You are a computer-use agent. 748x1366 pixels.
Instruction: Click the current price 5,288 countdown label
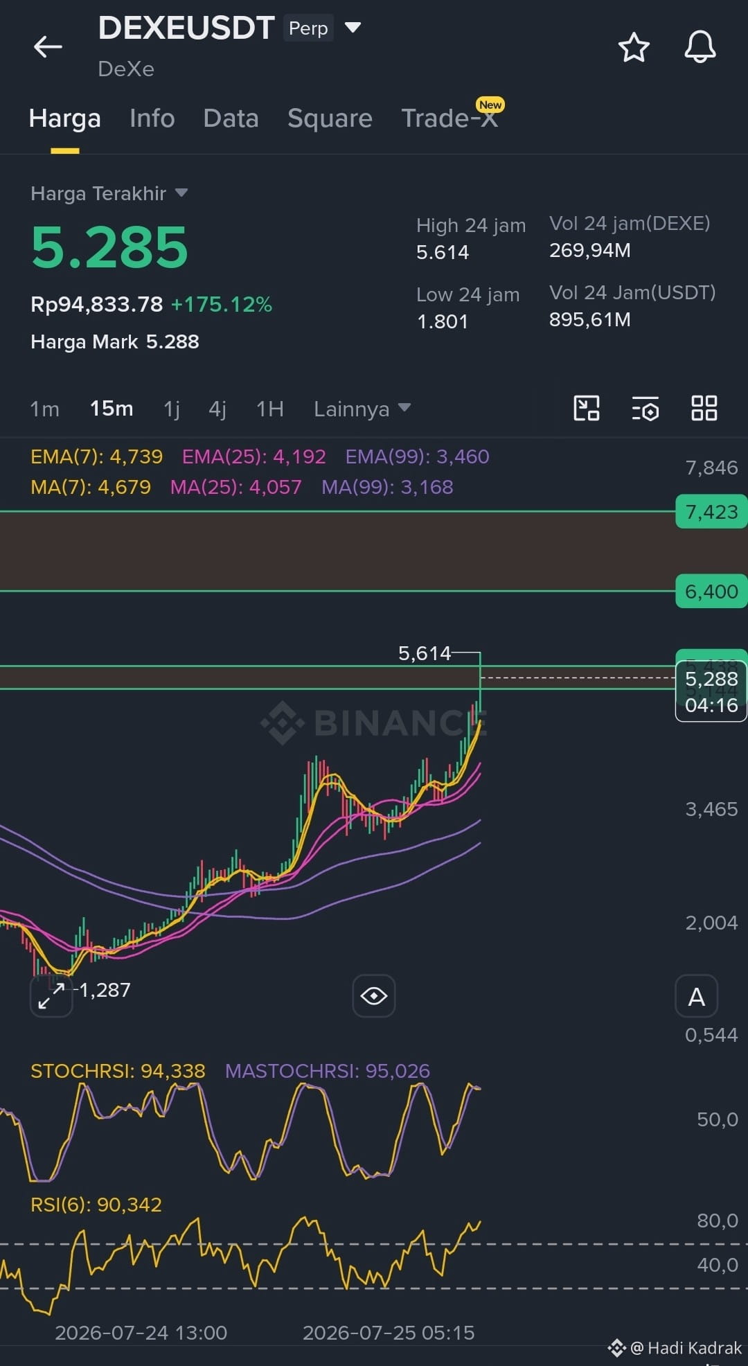coord(711,692)
